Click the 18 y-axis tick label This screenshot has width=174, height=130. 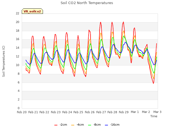click(17, 31)
